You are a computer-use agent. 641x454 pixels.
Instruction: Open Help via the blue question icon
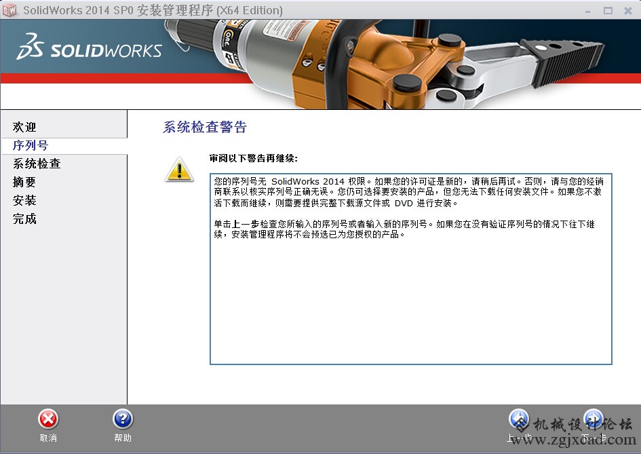(x=123, y=419)
